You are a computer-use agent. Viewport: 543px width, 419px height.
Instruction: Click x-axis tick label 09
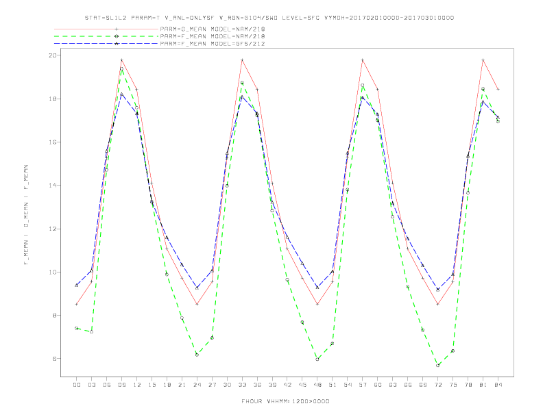tap(121, 385)
